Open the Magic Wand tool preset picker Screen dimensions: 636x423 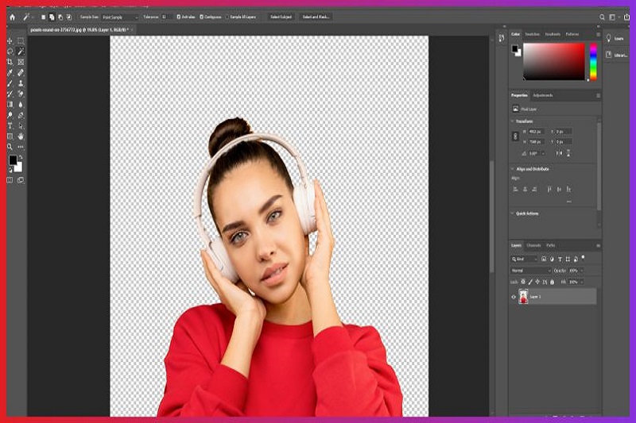point(28,17)
